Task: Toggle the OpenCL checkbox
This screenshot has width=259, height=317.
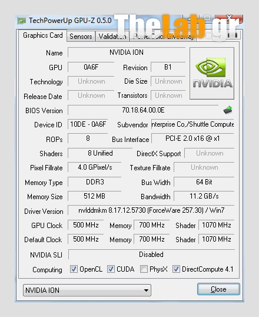Action: [74, 269]
